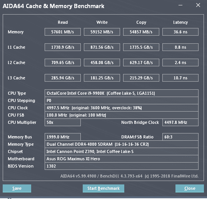Image resolution: width=207 pixels, height=199 pixels.
Task: Click the L2 Cache row label
Action: click(x=17, y=62)
